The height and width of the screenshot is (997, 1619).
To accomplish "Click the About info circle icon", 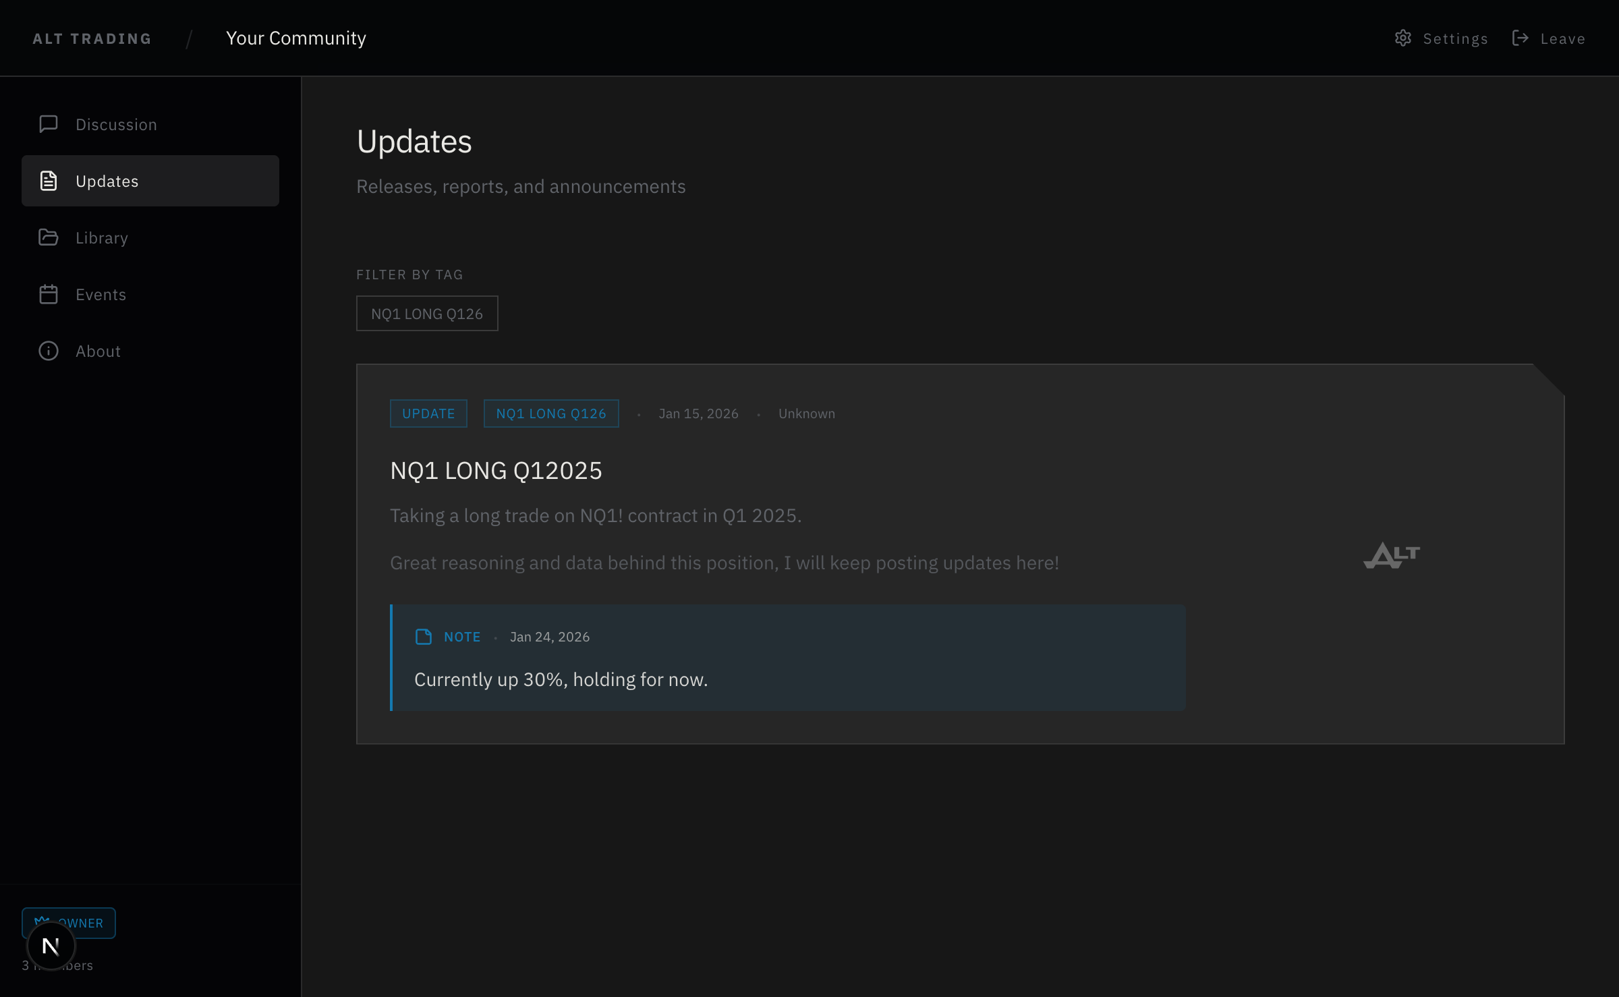I will pos(49,351).
